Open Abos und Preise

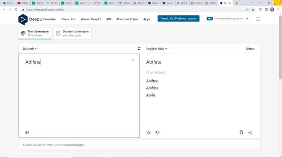click(x=127, y=19)
